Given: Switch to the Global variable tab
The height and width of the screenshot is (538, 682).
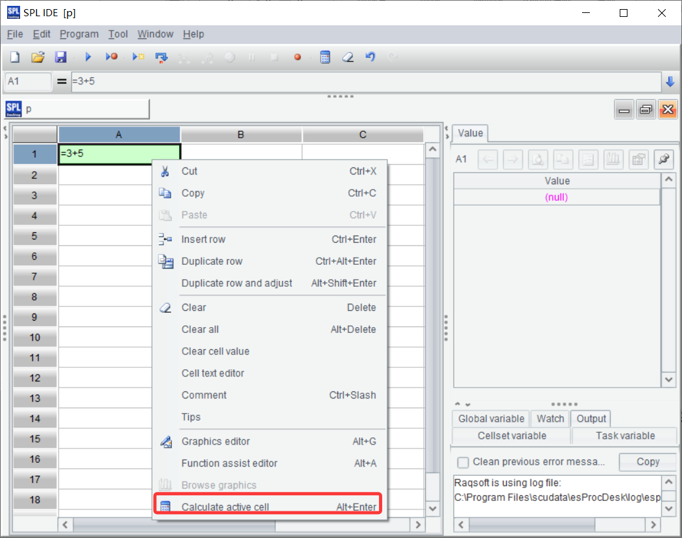Looking at the screenshot, I should tap(491, 419).
